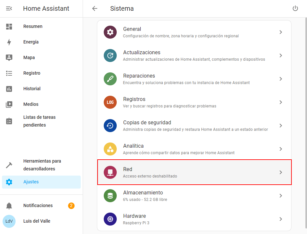Image resolution: width=307 pixels, height=234 pixels.
Task: Click the Copias de seguridad title
Action: [147, 122]
